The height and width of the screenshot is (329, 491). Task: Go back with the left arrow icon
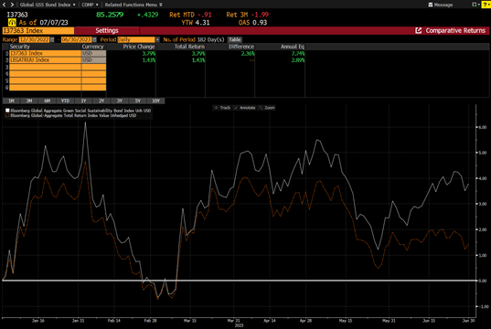coord(4,5)
